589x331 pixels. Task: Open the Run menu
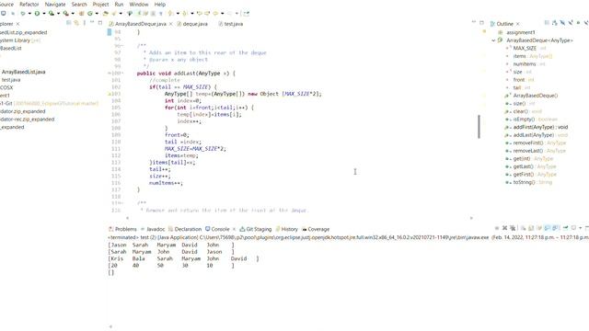tap(119, 5)
